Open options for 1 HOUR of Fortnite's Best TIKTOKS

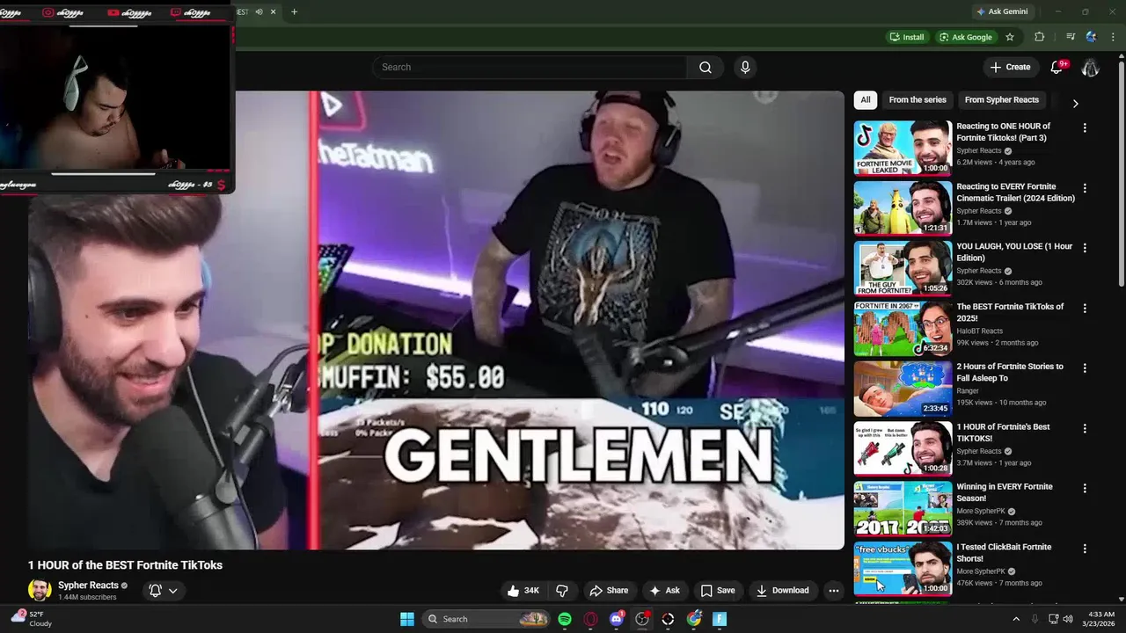point(1085,428)
